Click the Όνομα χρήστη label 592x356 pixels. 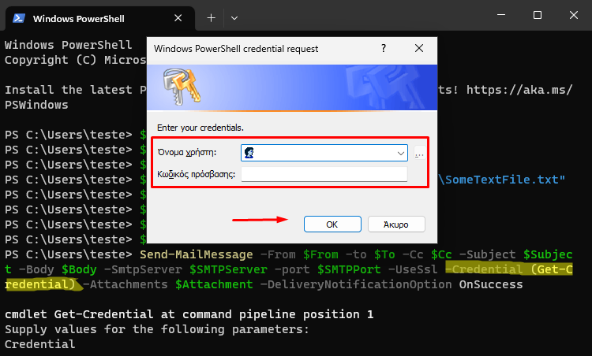point(187,153)
